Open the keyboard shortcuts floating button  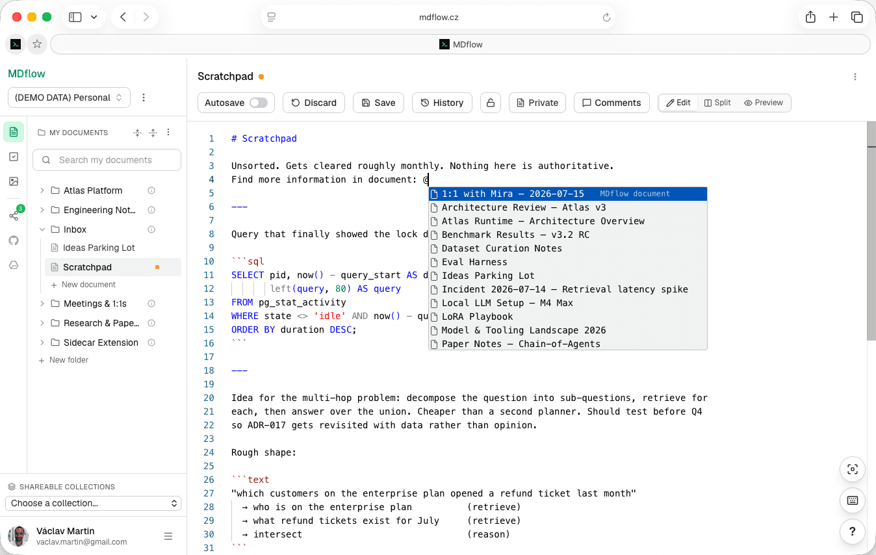(x=853, y=500)
